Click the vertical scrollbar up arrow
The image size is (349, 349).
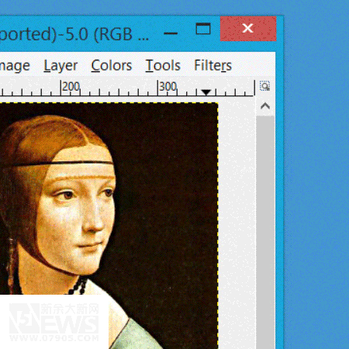coord(265,106)
